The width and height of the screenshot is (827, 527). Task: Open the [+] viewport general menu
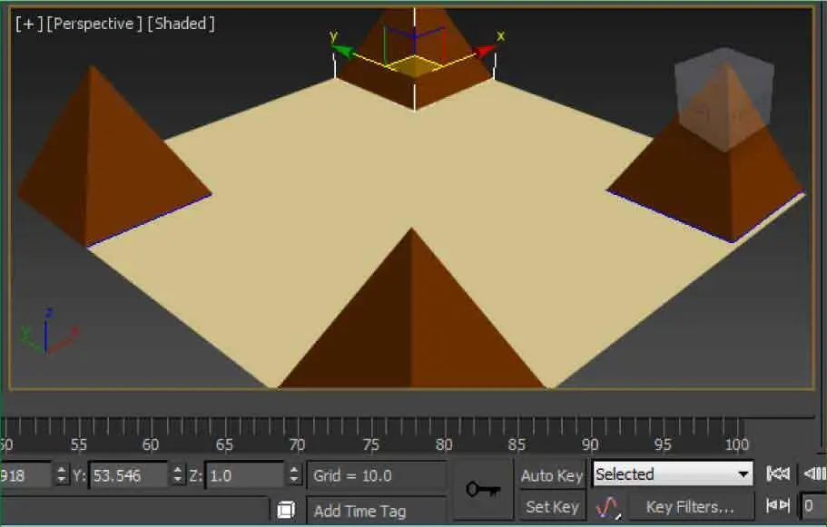(28, 24)
